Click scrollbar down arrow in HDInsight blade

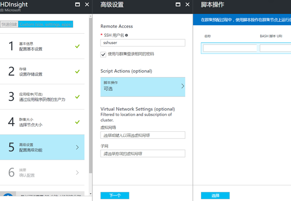pos(90,194)
